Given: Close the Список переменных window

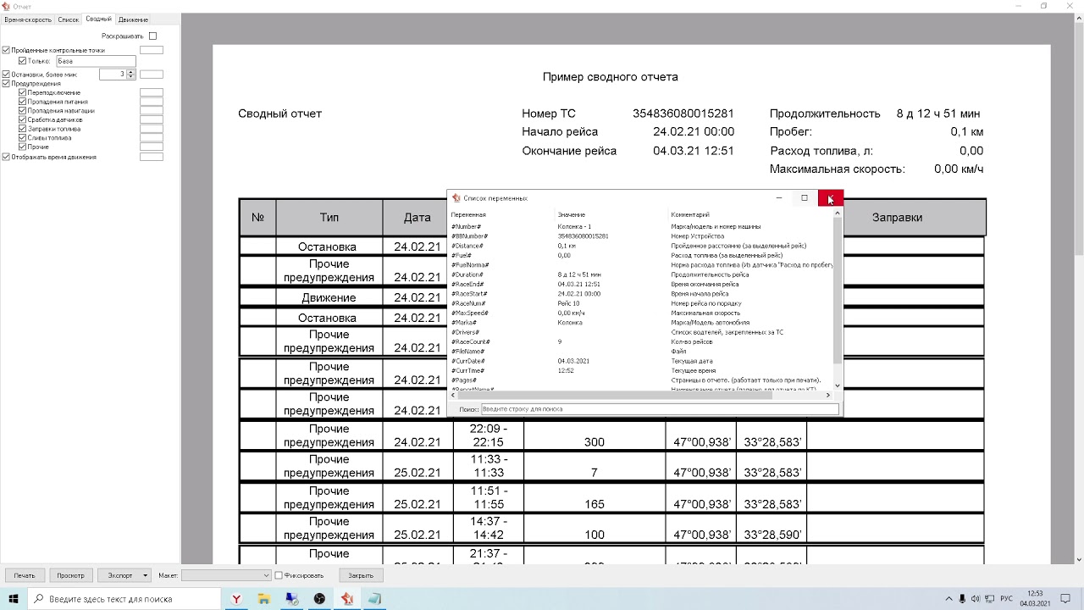Looking at the screenshot, I should pyautogui.click(x=830, y=198).
